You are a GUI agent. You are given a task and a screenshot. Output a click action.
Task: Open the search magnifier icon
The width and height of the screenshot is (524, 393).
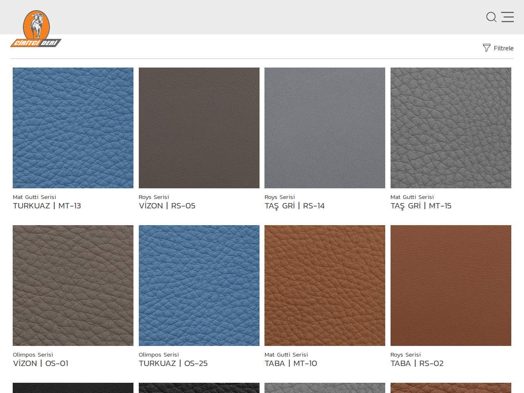click(491, 17)
